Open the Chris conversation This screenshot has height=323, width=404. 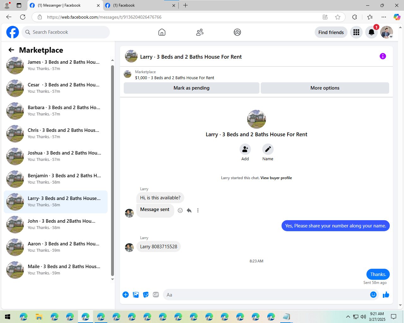(x=56, y=134)
